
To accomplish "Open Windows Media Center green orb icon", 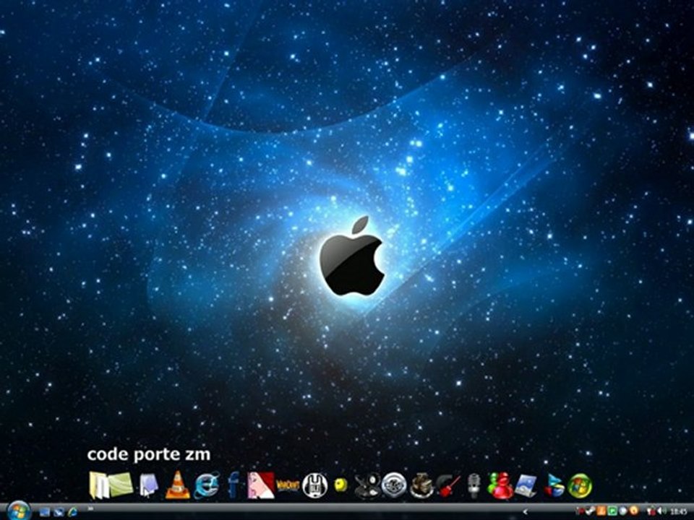I will (x=580, y=485).
